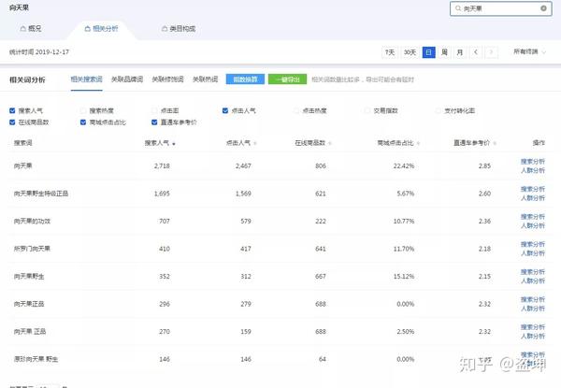The image size is (561, 388).
Task: Select the 周 time granularity
Action: [444, 52]
